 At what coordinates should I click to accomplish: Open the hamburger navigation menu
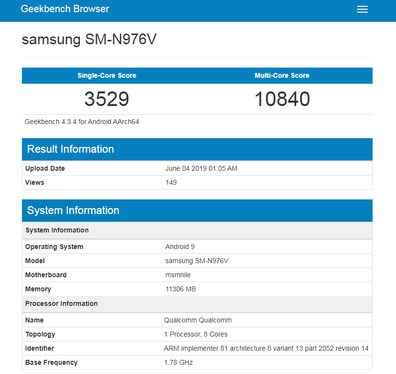click(x=362, y=9)
